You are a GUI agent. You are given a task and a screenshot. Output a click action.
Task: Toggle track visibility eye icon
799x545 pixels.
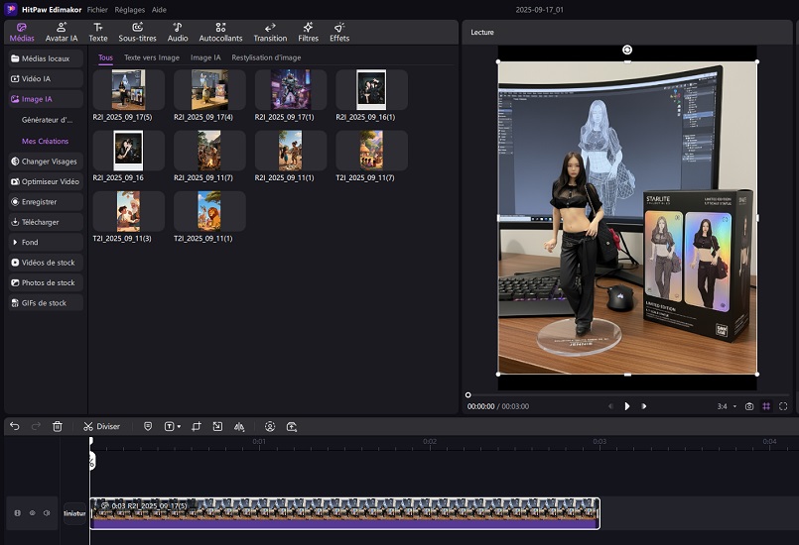click(32, 513)
